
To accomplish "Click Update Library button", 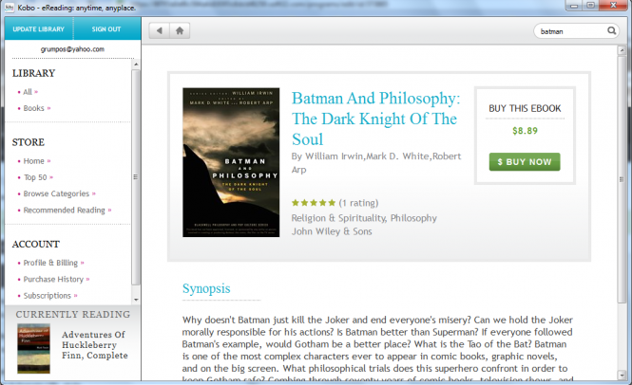I will [x=39, y=29].
